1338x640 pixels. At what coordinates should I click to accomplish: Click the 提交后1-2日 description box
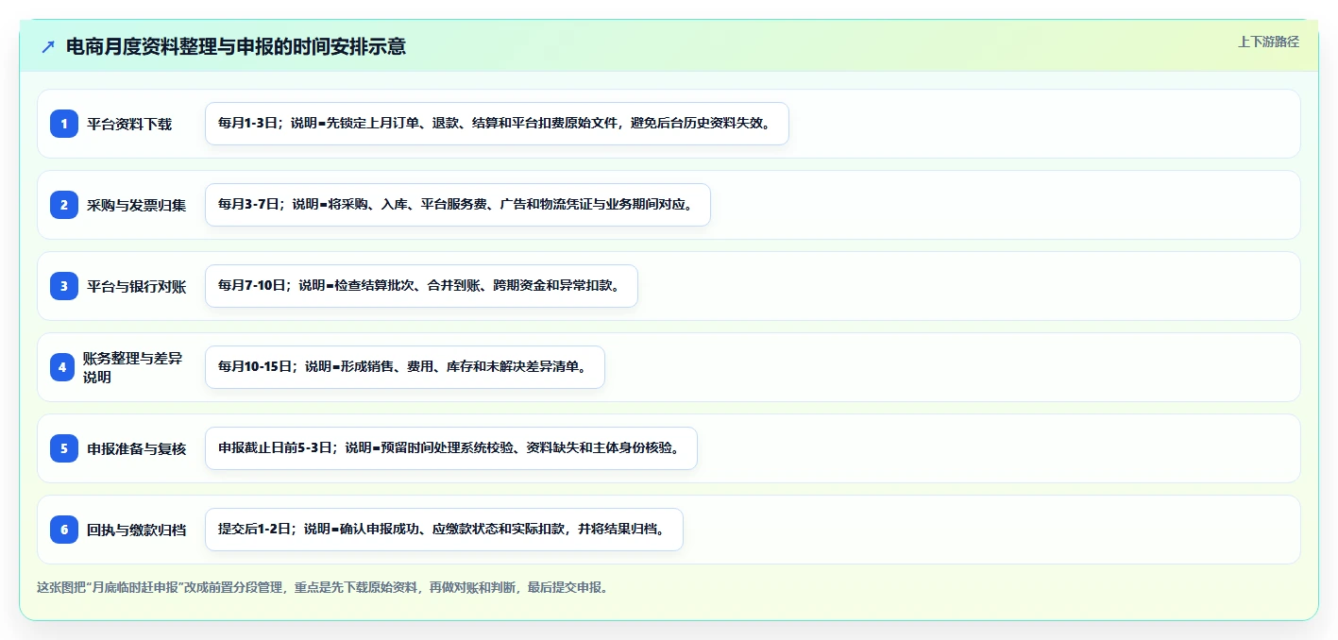tap(444, 530)
